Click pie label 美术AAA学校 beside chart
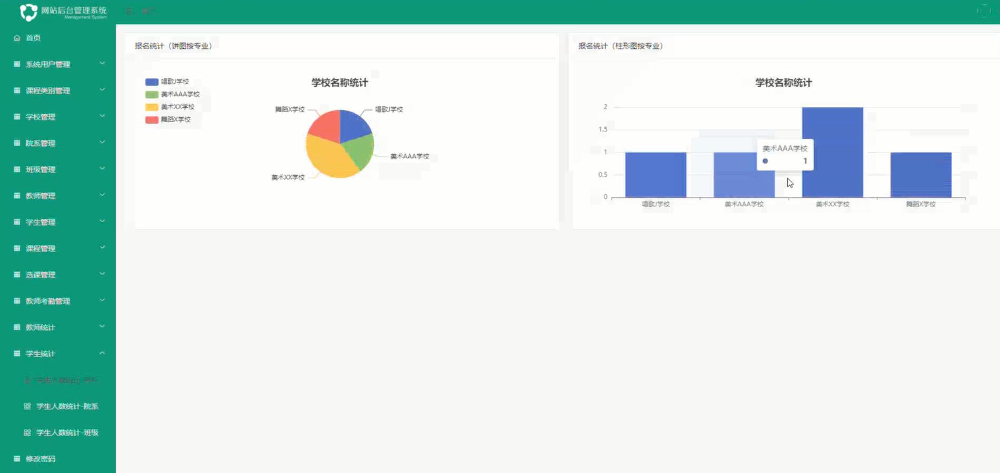This screenshot has width=1000, height=473. (x=410, y=156)
